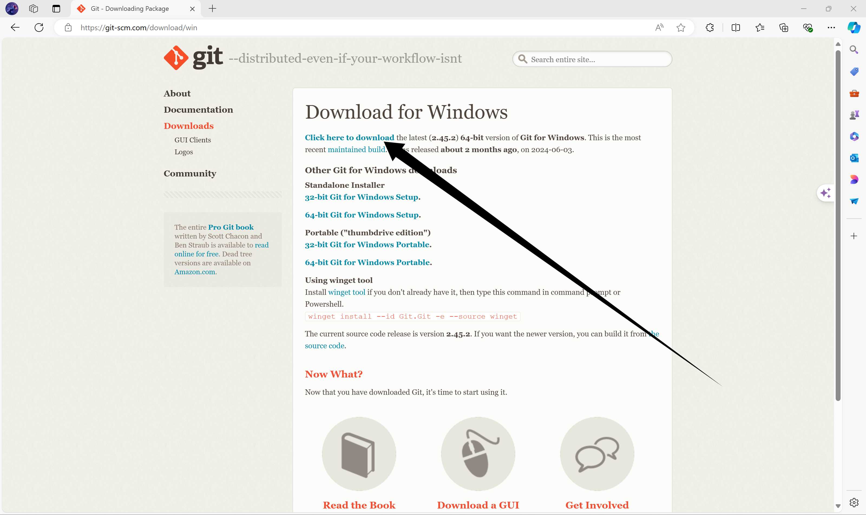Click 64-bit Git for Windows Portable link
The width and height of the screenshot is (866, 515).
[367, 262]
